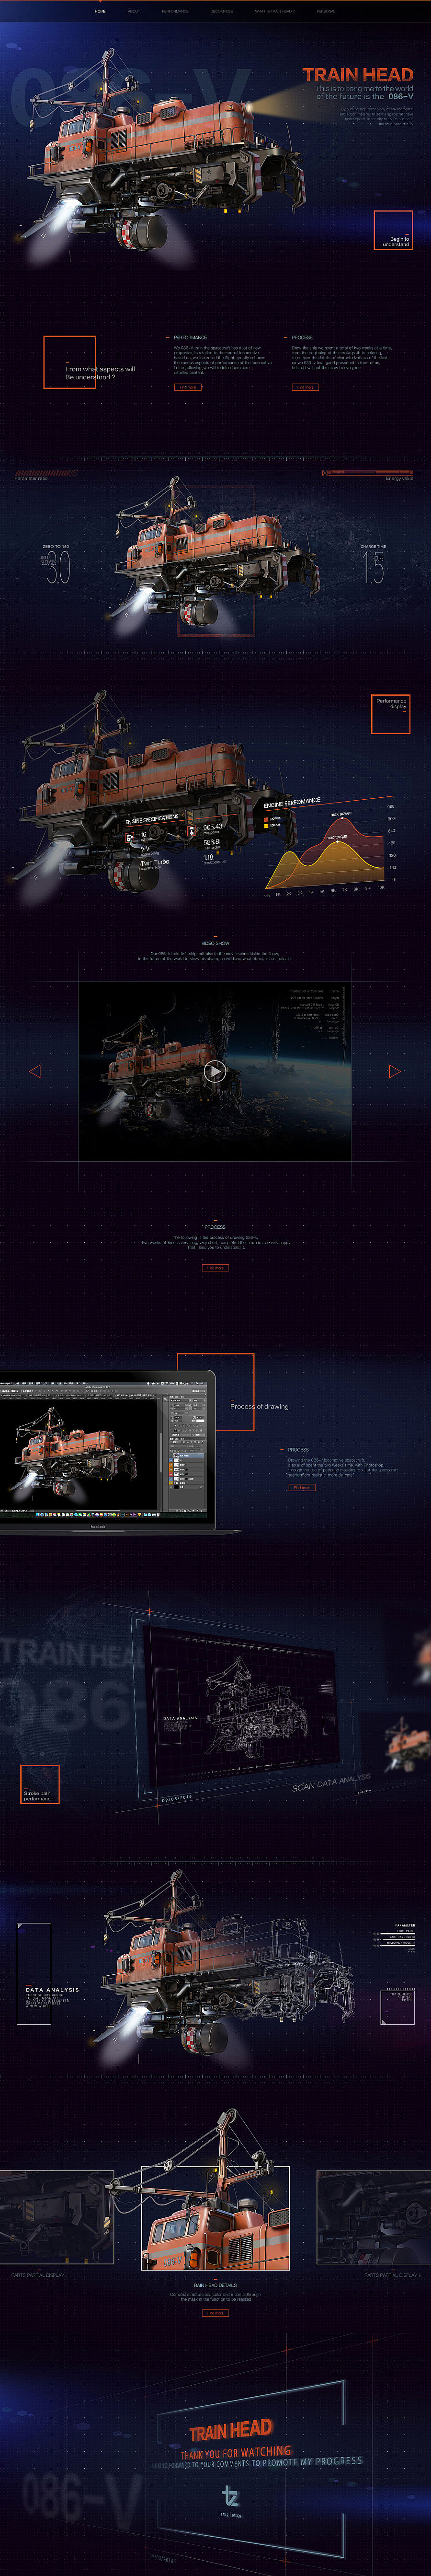The image size is (431, 2576).
Task: Open the 'Performance display' box
Action: pos(391,714)
